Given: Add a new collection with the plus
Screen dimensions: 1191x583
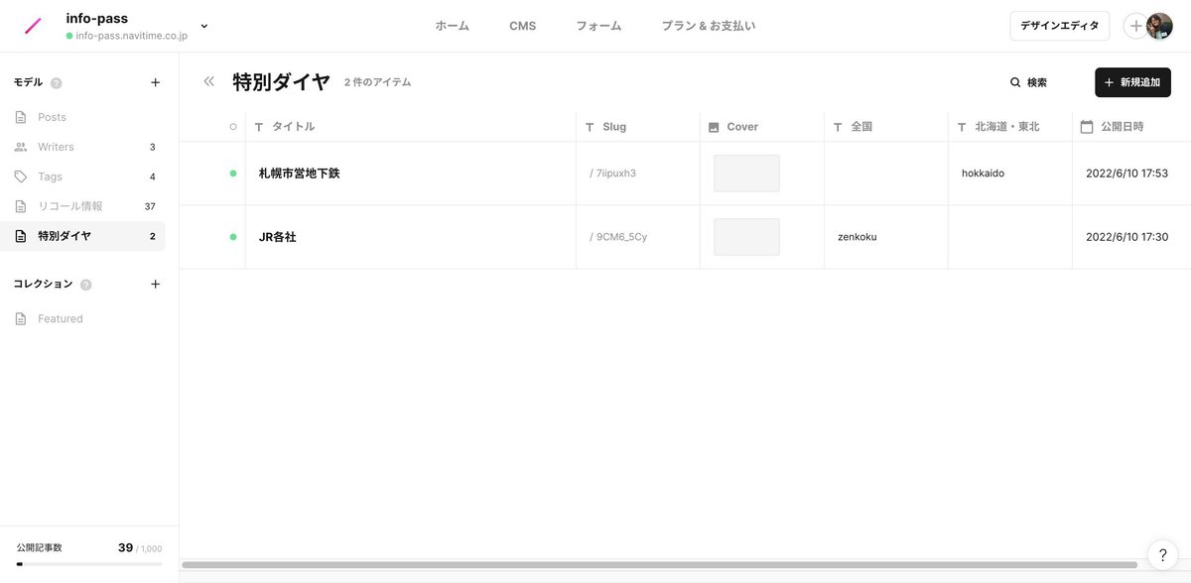Looking at the screenshot, I should coord(155,284).
